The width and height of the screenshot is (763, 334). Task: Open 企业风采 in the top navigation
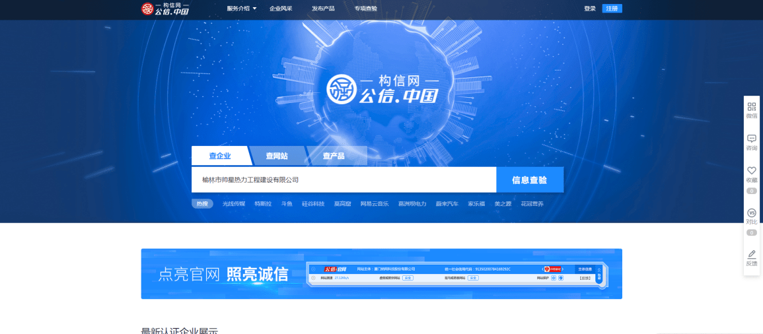[x=281, y=9]
